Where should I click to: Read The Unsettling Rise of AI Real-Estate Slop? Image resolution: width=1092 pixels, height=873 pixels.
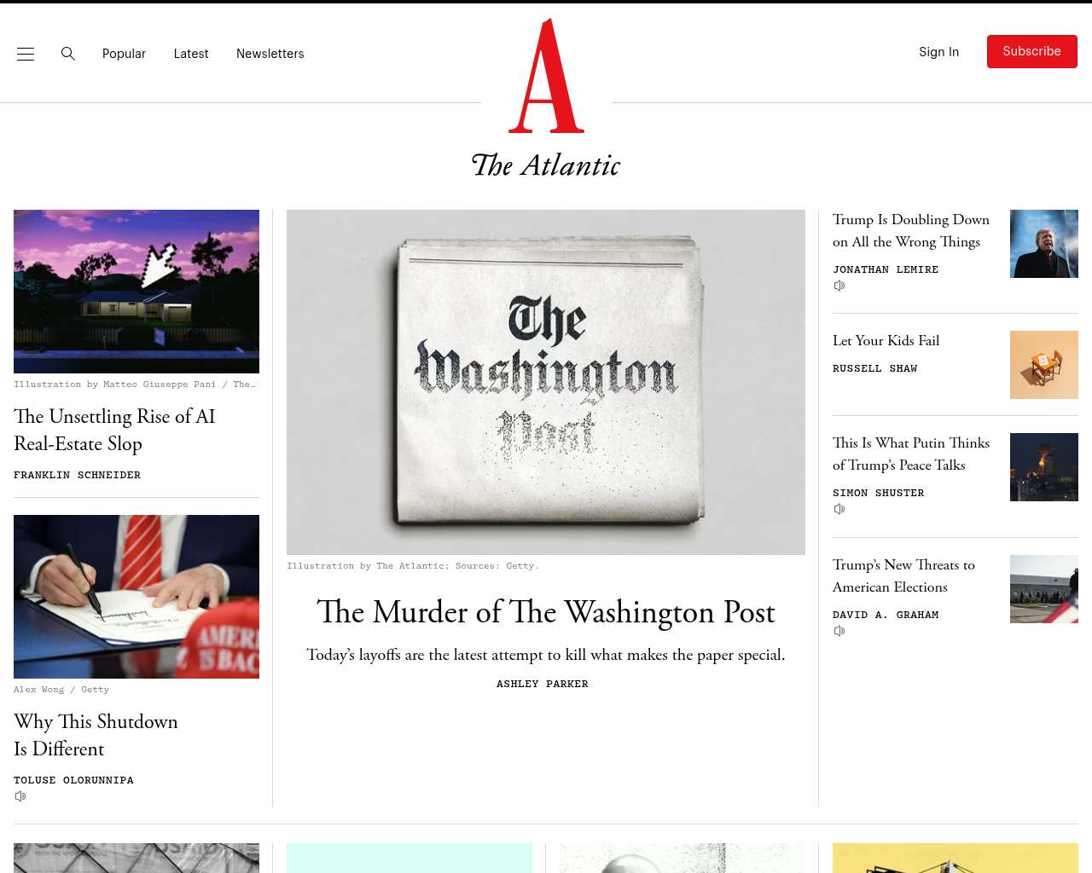(114, 430)
